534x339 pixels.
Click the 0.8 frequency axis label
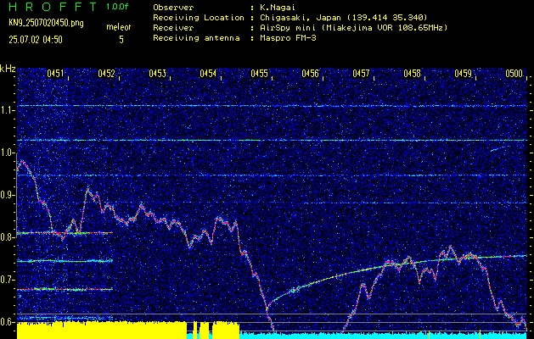7,237
